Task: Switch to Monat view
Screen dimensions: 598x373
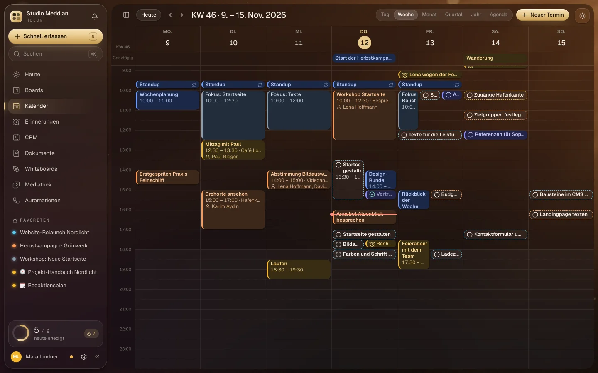Action: (429, 15)
